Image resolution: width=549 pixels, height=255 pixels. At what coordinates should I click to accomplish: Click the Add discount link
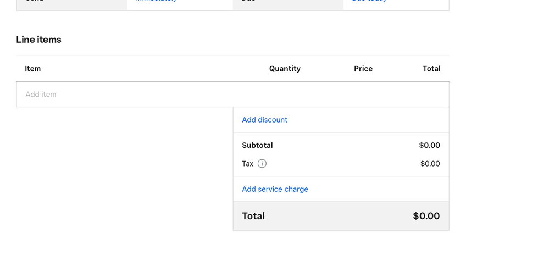(265, 120)
